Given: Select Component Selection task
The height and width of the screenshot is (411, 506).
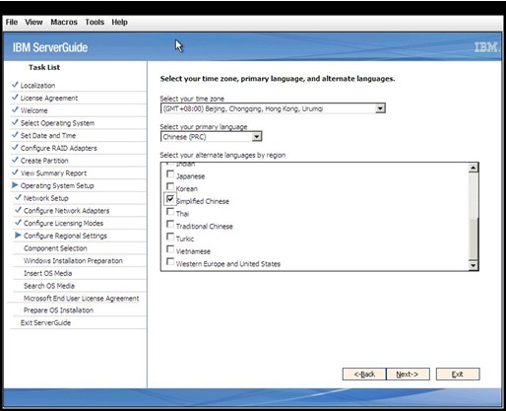Looking at the screenshot, I should pyautogui.click(x=55, y=248).
